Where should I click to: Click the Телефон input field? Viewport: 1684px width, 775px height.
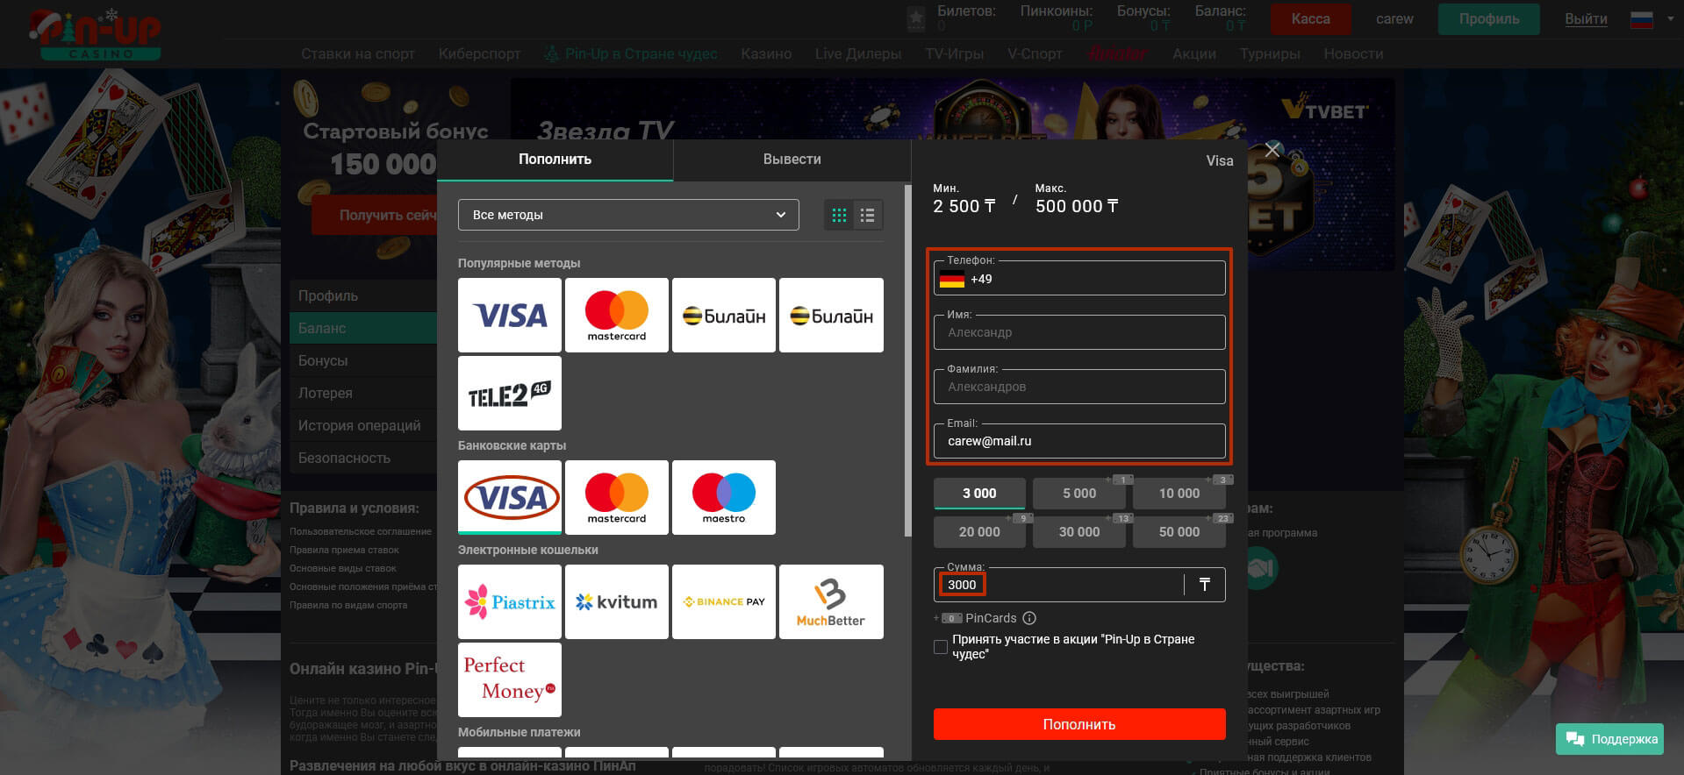pos(1079,279)
